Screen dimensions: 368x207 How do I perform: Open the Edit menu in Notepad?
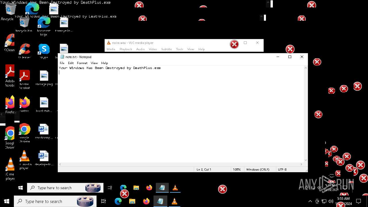click(x=71, y=63)
